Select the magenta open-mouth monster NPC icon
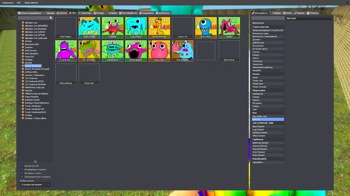Screen dimensions: 350x196 click(136, 51)
